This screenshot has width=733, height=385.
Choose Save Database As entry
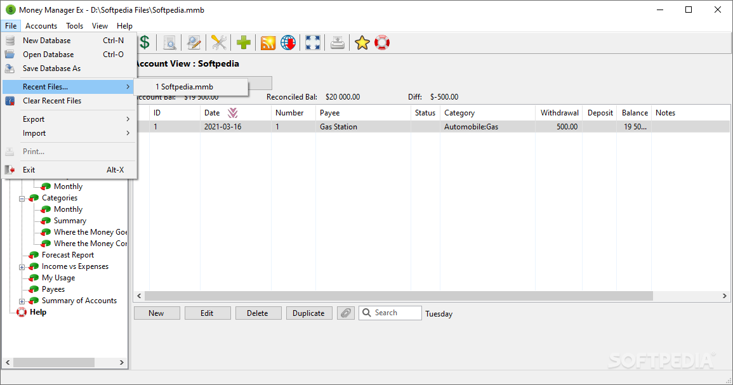click(70, 69)
